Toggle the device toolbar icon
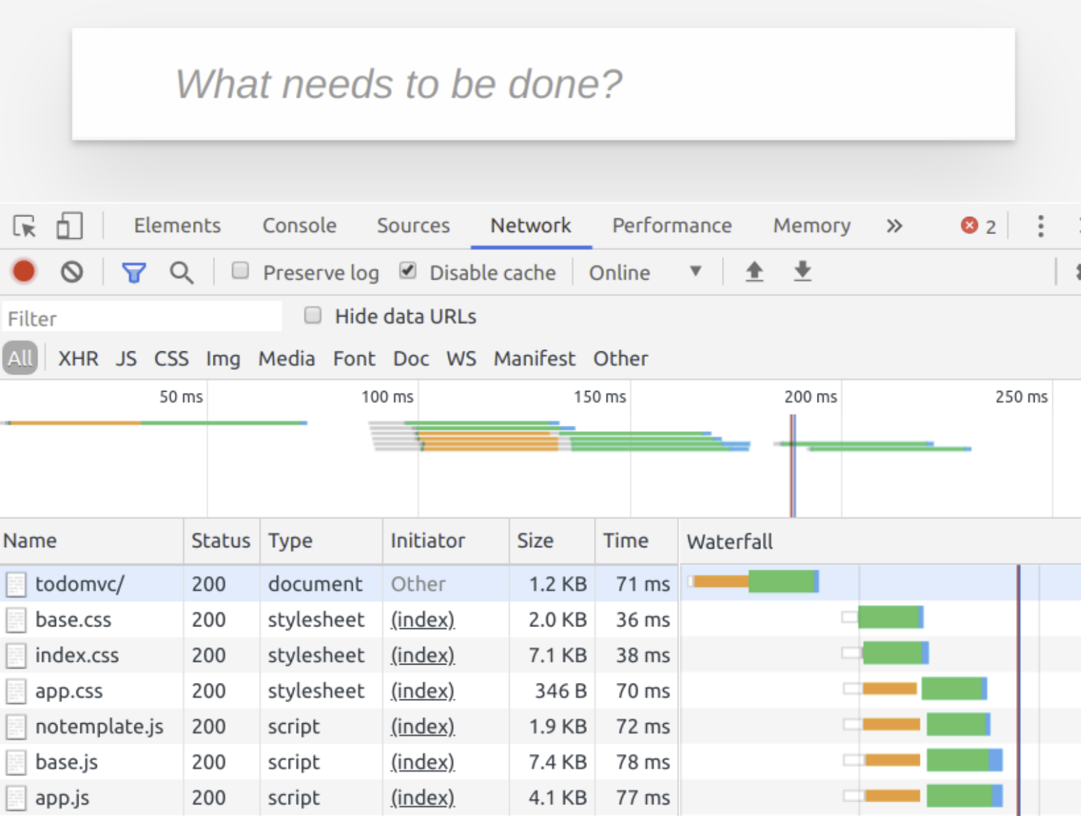This screenshot has width=1081, height=816. pos(69,226)
